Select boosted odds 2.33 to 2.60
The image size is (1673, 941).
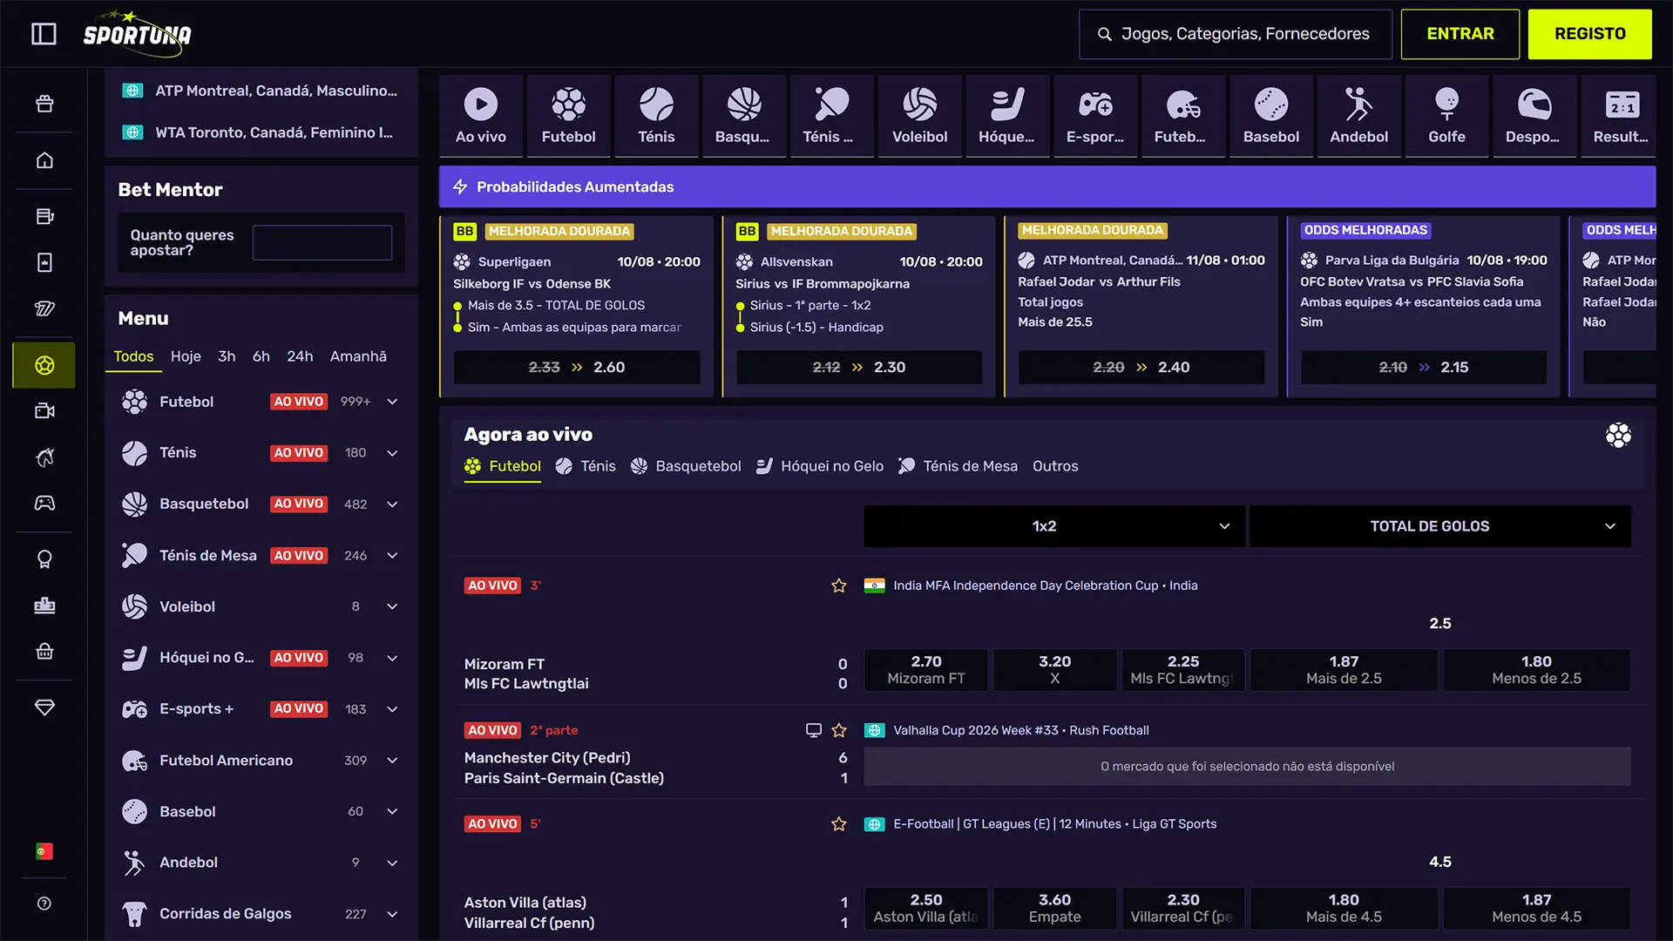[x=577, y=368]
